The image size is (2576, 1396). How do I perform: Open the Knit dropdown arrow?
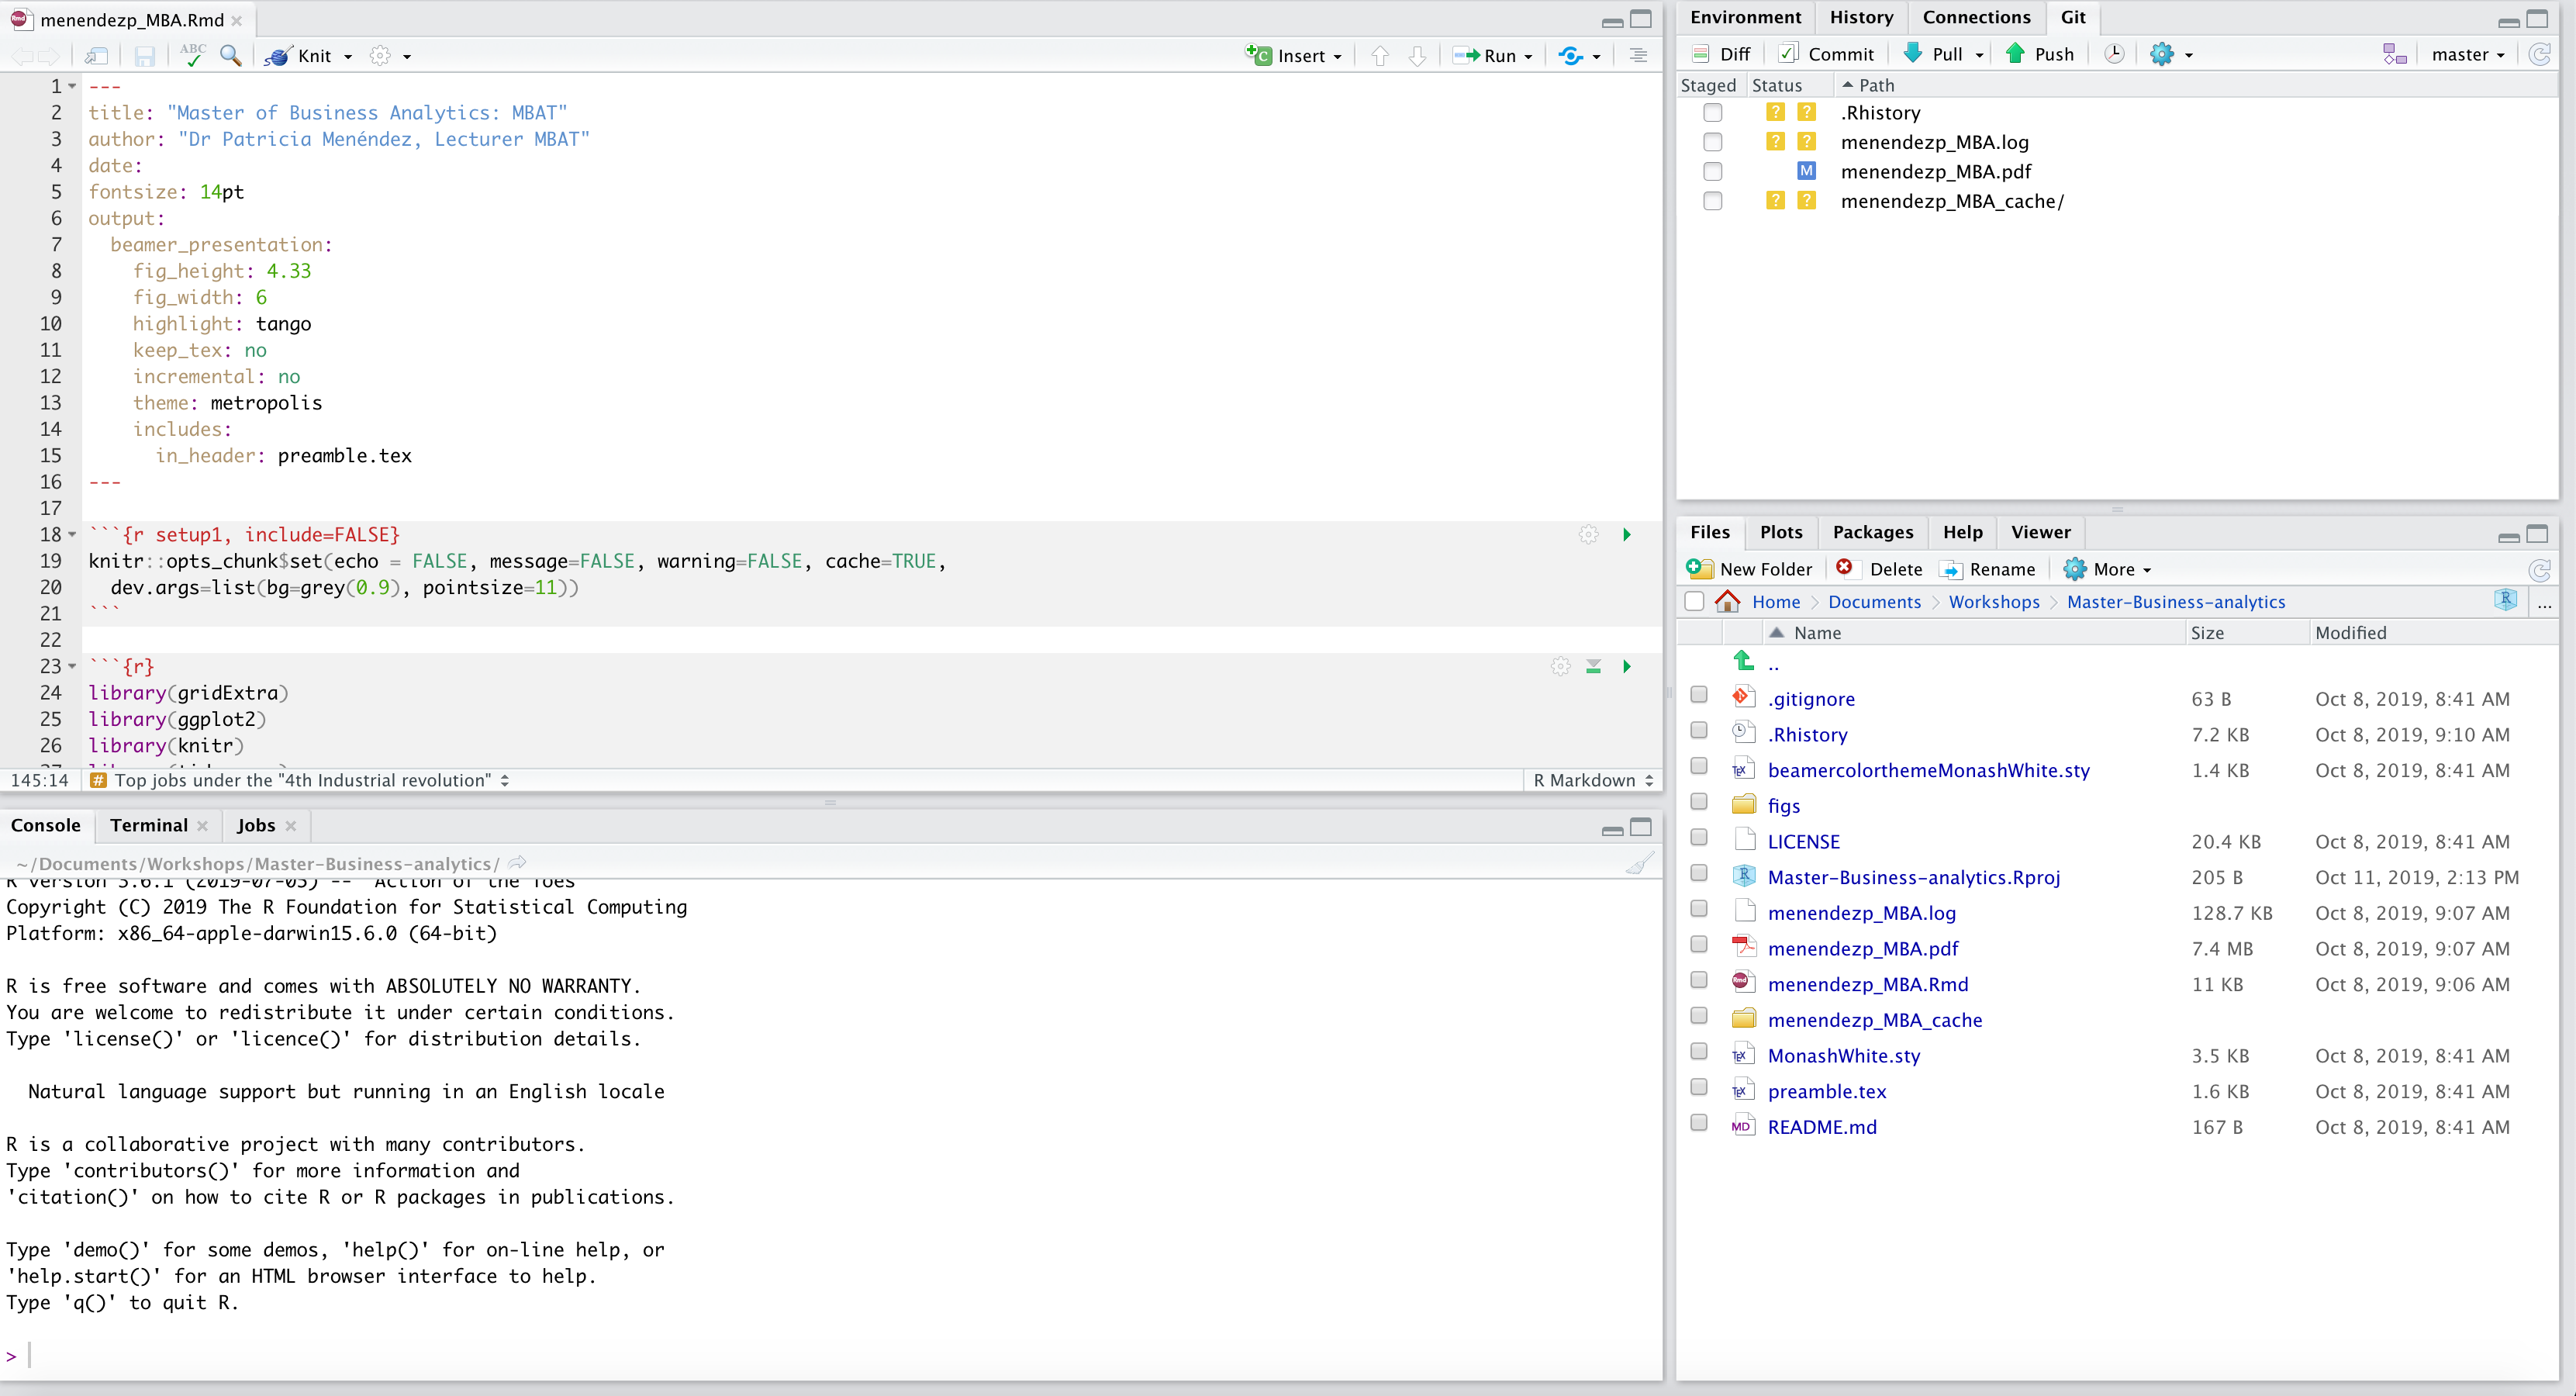point(348,57)
